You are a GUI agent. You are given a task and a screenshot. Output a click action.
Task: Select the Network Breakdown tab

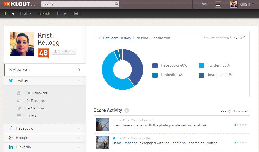153,38
